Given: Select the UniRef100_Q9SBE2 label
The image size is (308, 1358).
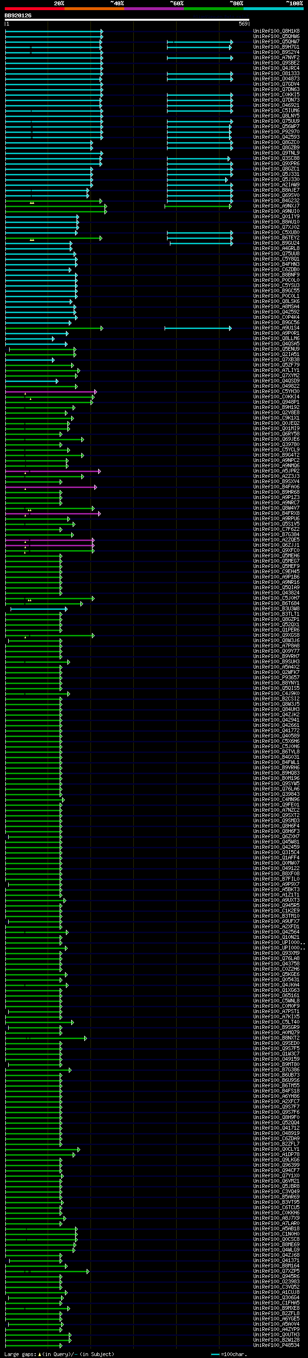Looking at the screenshot, I should point(276,63).
